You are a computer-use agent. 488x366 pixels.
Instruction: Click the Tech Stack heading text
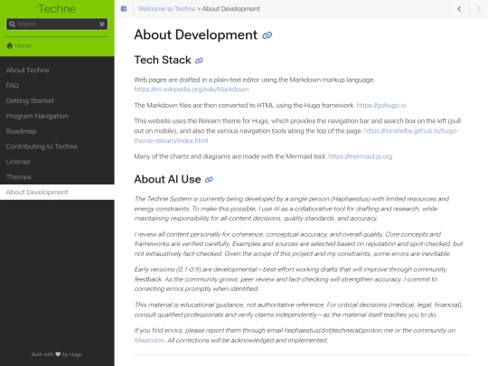tap(163, 60)
